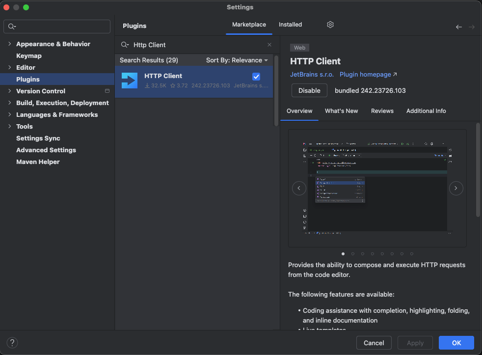Open Advanced Settings page
482x355 pixels.
point(46,150)
